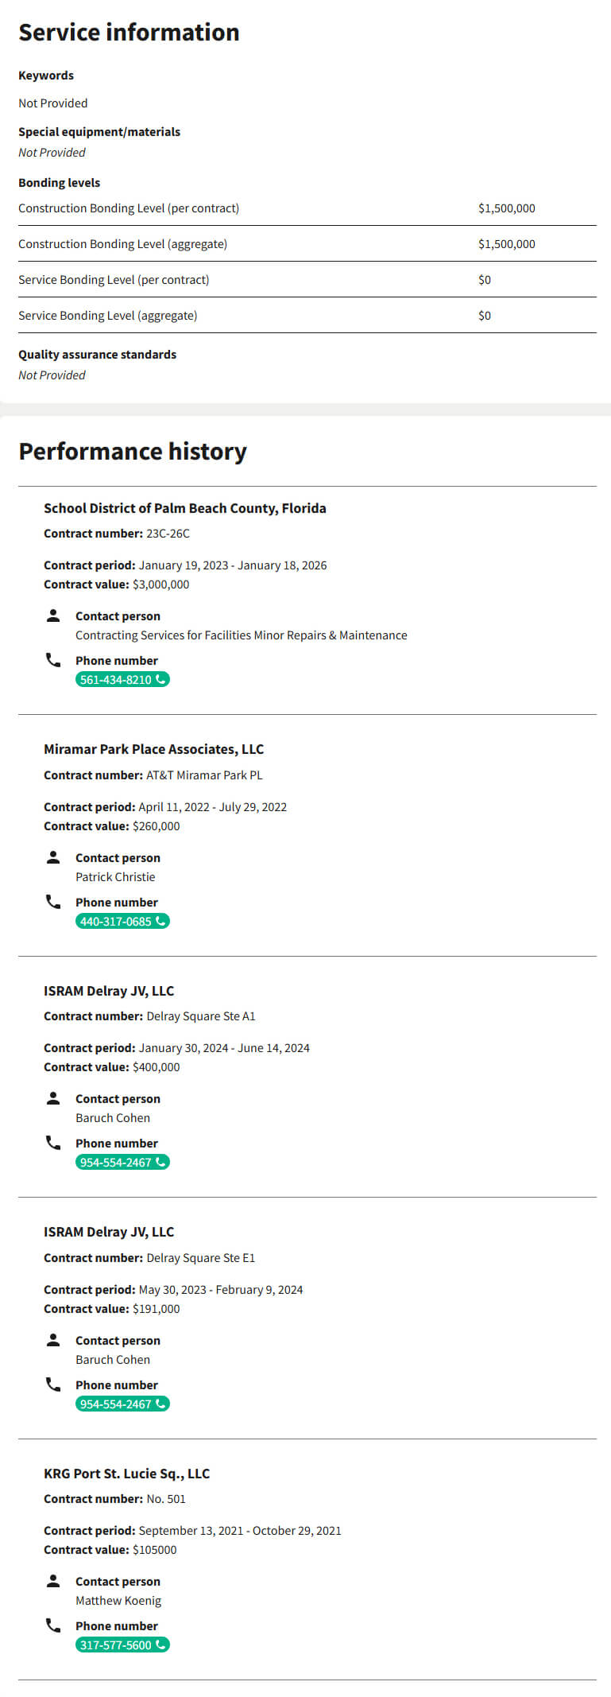Click person icon beside Matthew Koenig
This screenshot has height=1697, width=611.
point(53,1581)
